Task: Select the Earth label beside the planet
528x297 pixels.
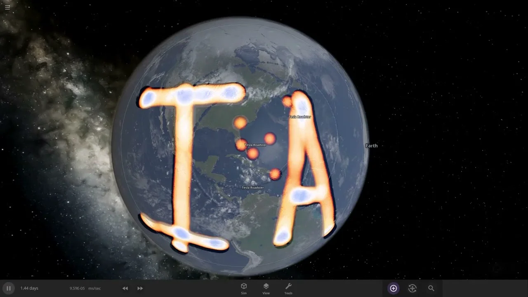Action: [371, 146]
